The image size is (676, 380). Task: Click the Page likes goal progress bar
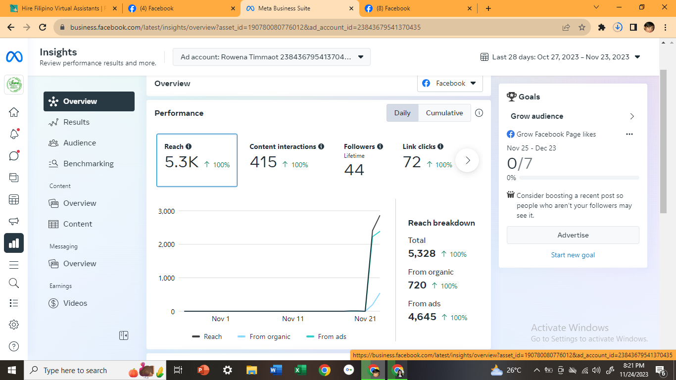click(x=579, y=178)
